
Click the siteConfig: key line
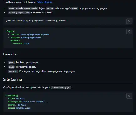pyautogui.click(x=12, y=96)
